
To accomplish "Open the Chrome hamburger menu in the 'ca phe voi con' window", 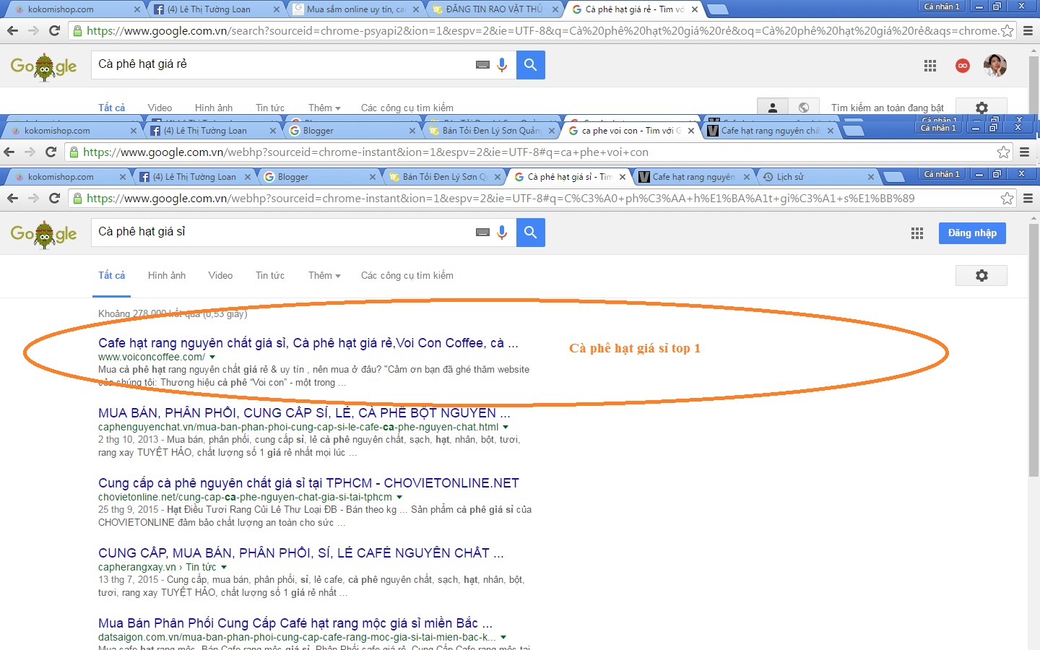I will 1024,152.
